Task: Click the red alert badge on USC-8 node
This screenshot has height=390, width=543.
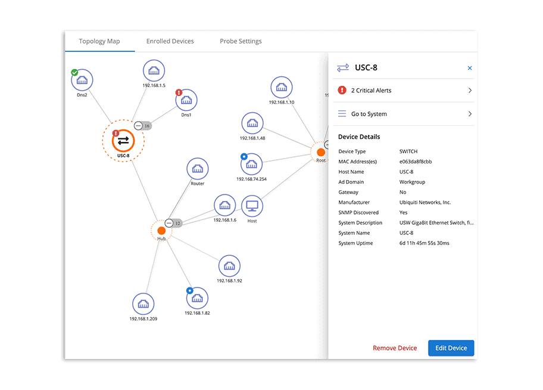Action: point(116,133)
